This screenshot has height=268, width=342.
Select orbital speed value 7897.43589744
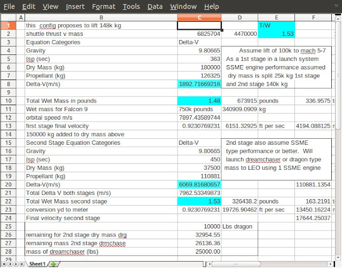click(x=199, y=117)
